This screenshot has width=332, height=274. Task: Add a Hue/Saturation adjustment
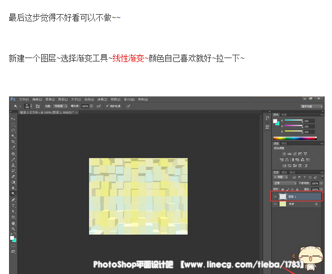point(282,160)
